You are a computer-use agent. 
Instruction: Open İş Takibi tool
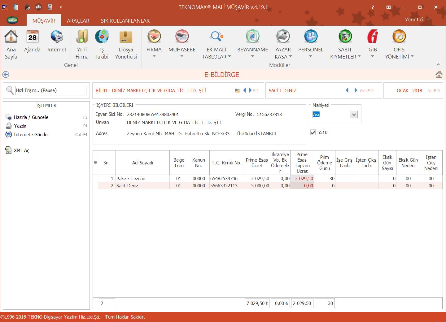click(x=102, y=37)
